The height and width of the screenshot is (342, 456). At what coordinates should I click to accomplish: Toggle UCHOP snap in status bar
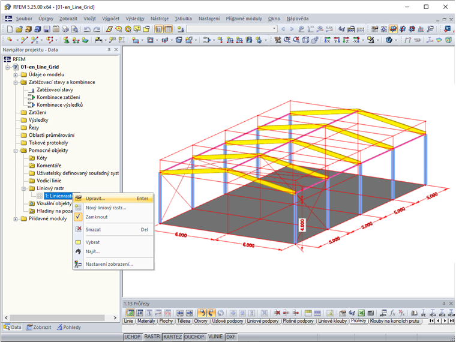point(133,337)
